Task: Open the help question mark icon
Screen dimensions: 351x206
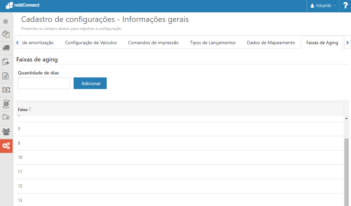Action: (345, 5)
